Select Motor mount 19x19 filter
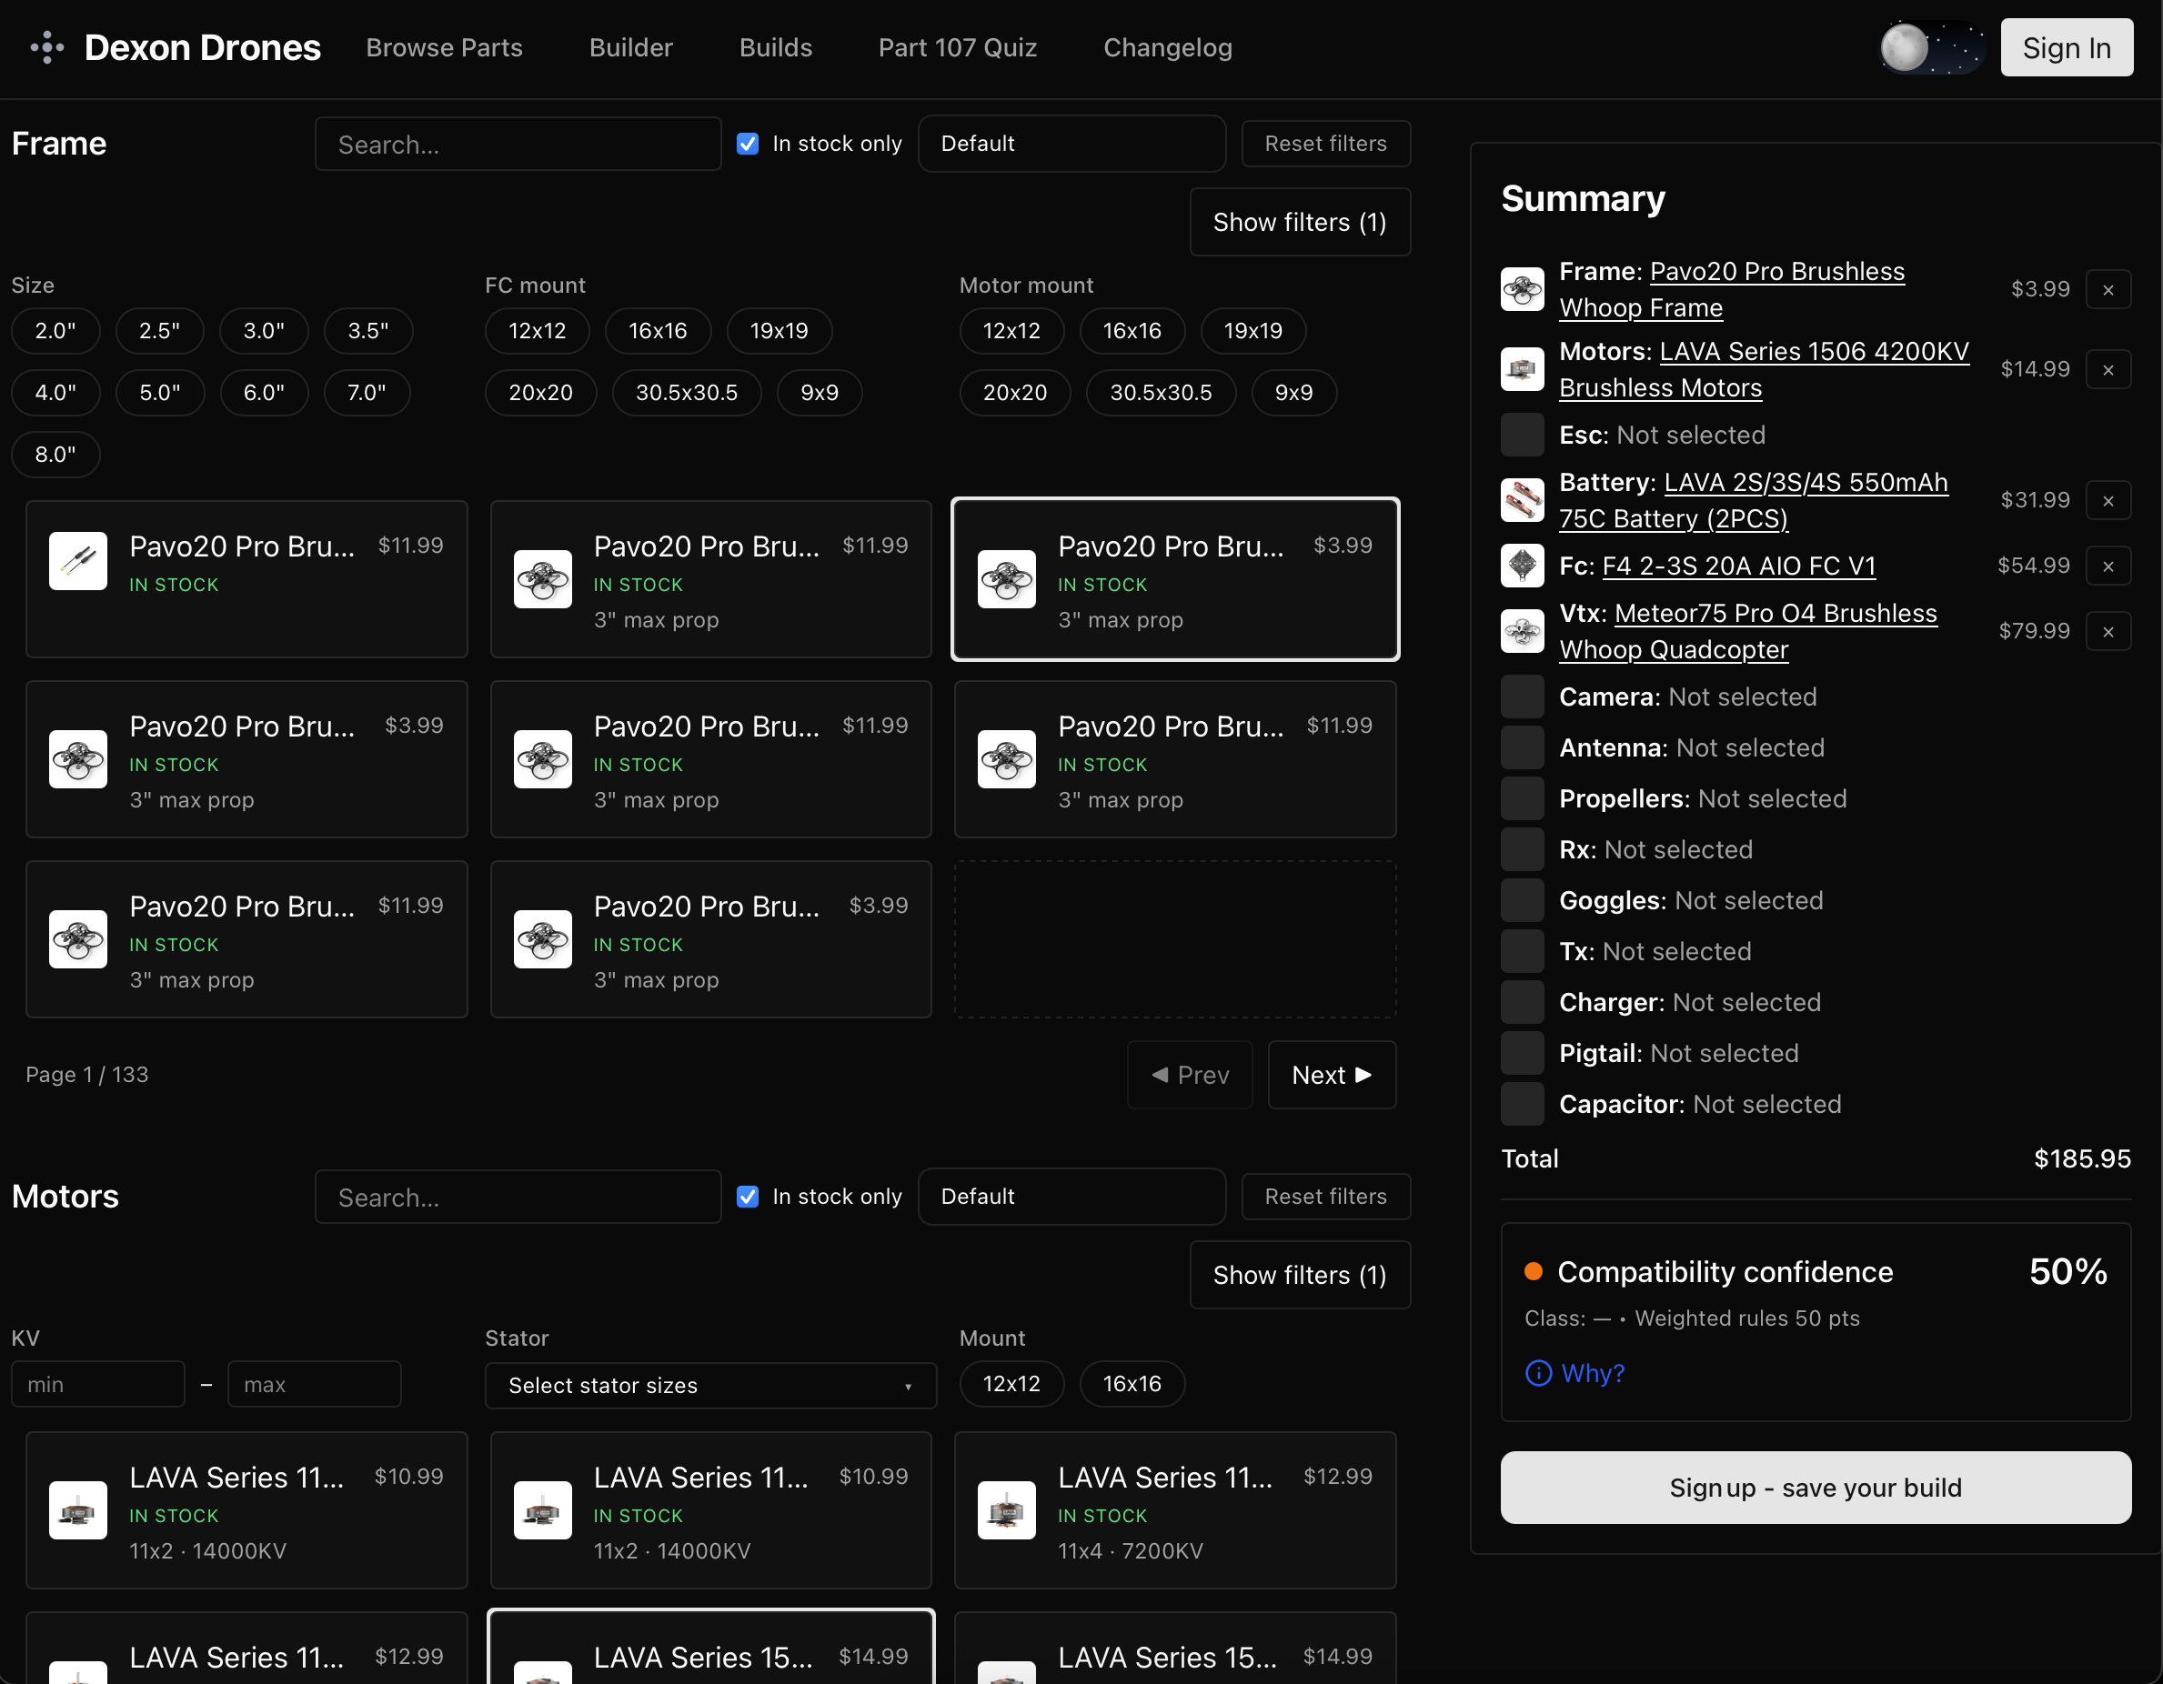 click(1253, 331)
